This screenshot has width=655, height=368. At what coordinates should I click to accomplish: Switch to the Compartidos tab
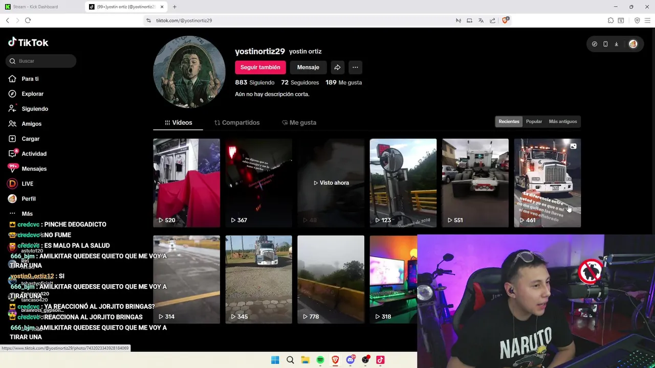(237, 123)
